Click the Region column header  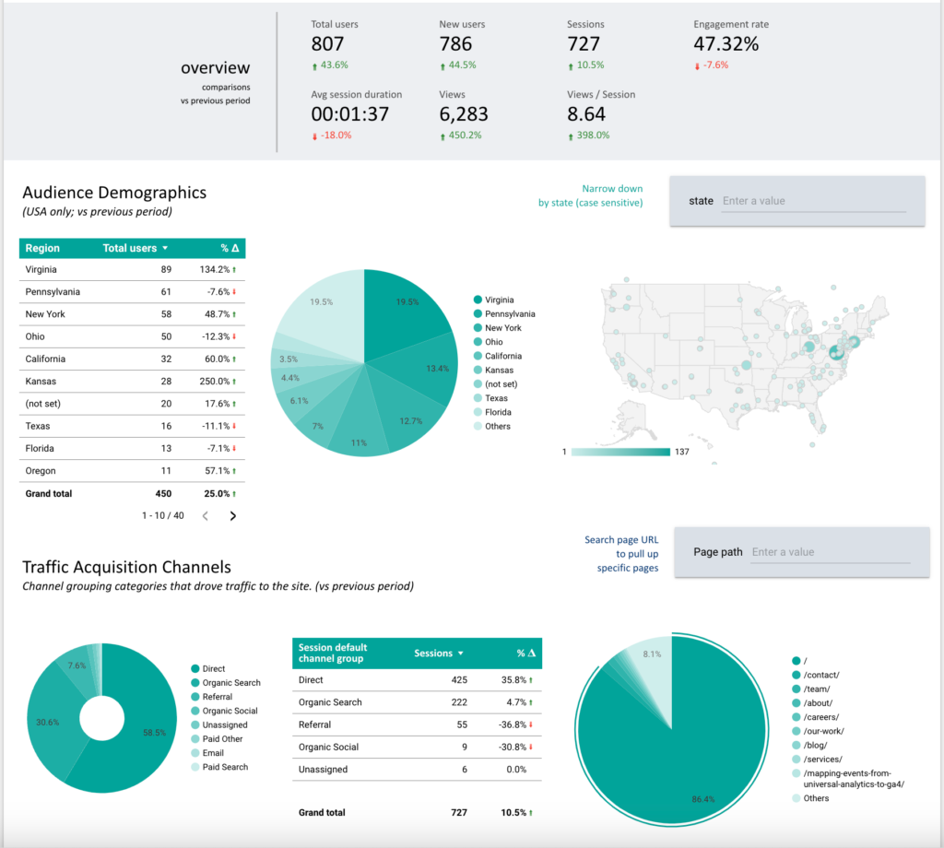[x=43, y=248]
